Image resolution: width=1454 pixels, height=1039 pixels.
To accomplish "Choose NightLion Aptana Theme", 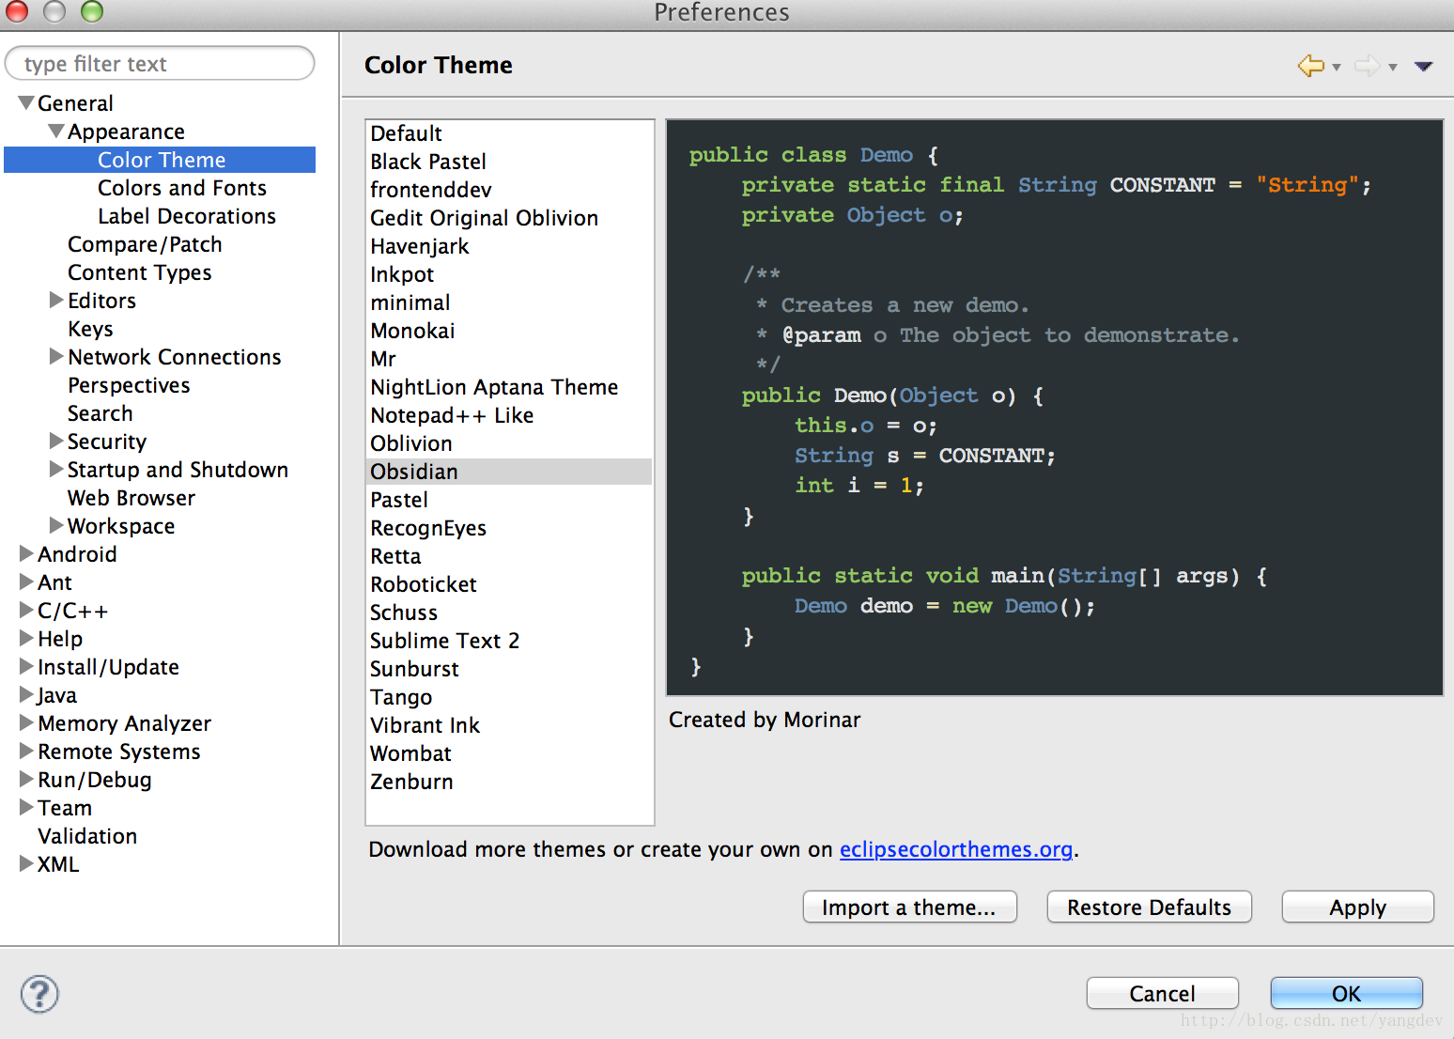I will [509, 387].
